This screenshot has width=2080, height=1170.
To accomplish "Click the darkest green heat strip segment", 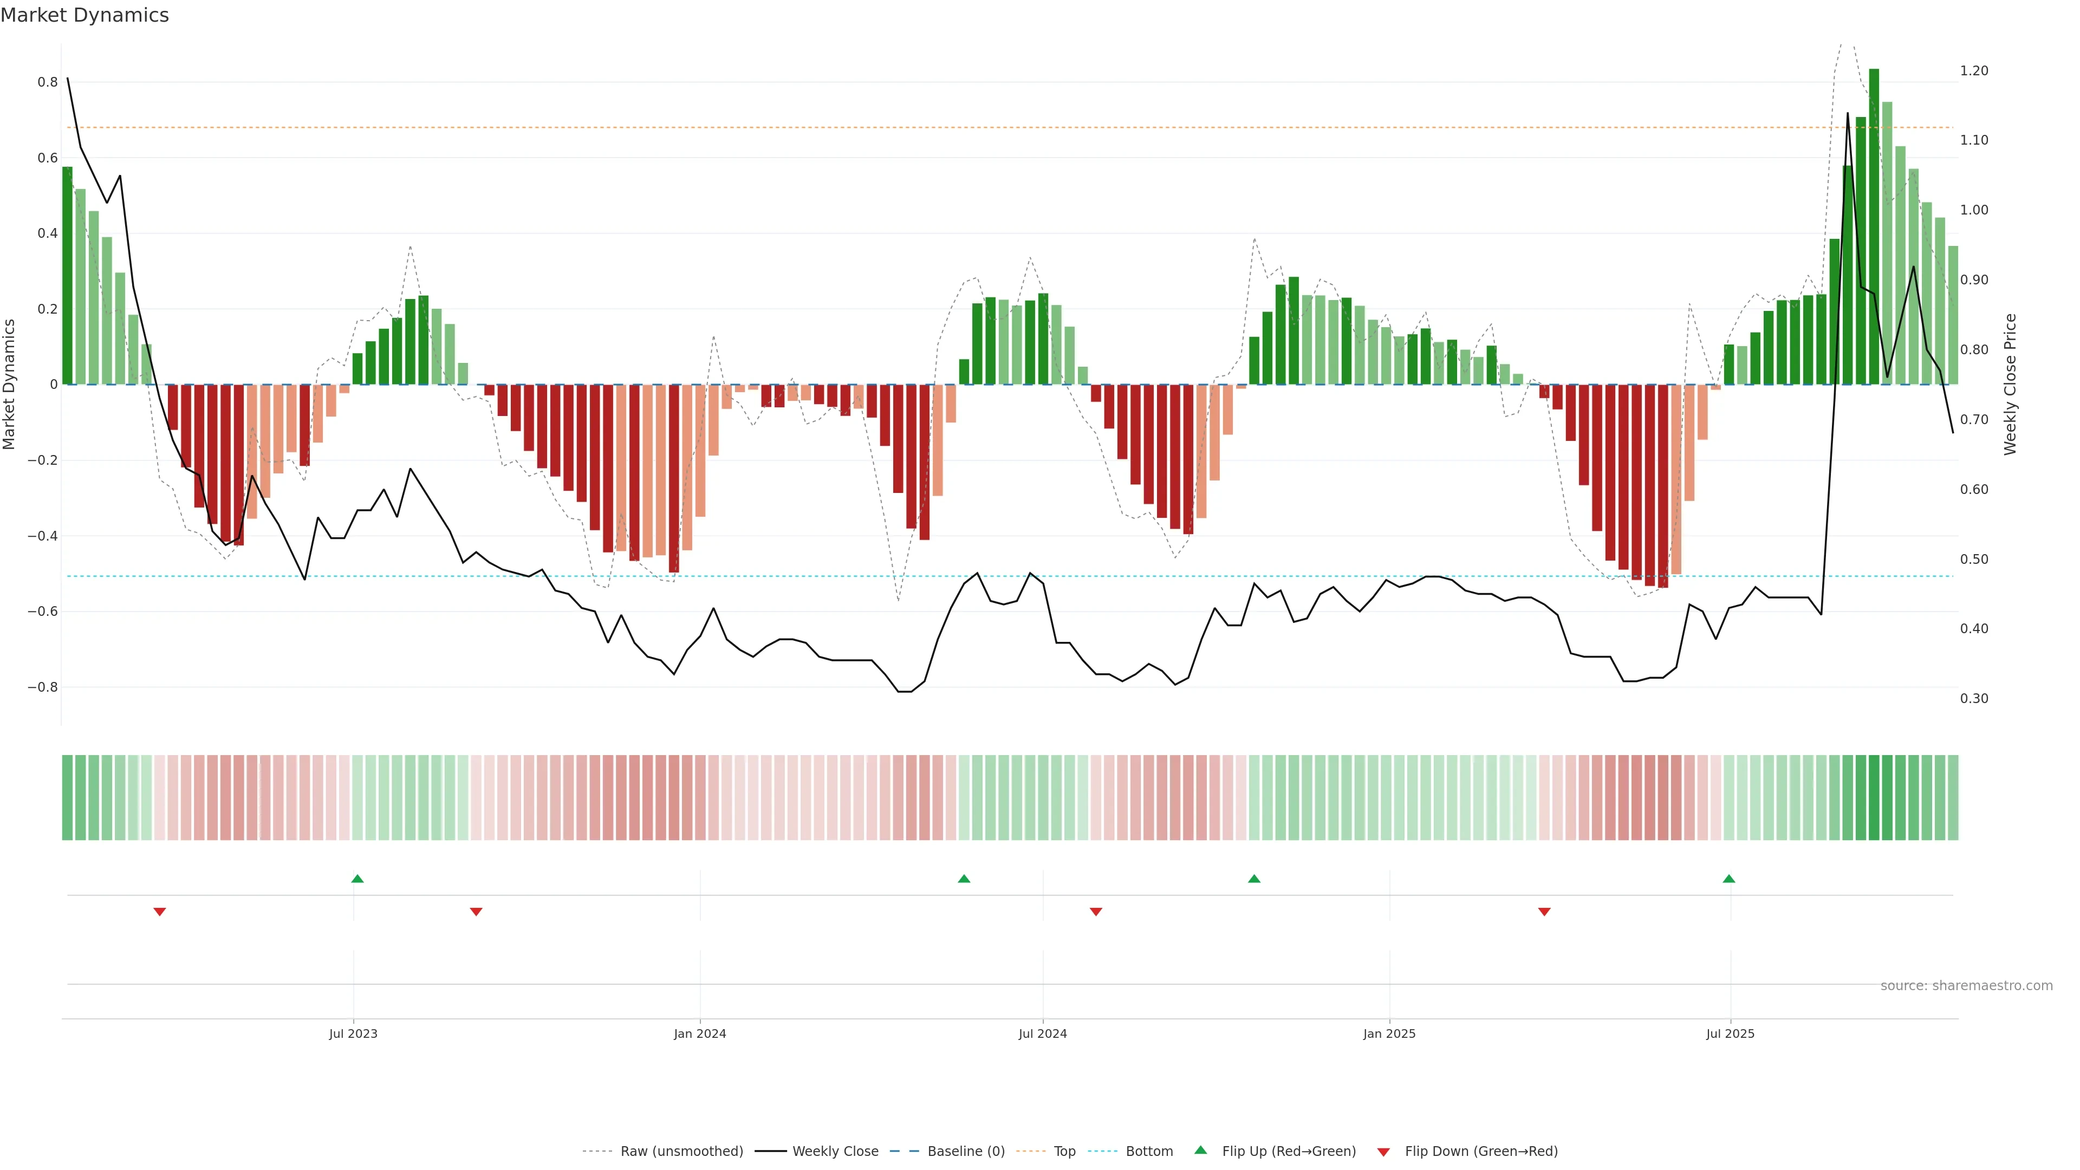I will (x=1874, y=798).
